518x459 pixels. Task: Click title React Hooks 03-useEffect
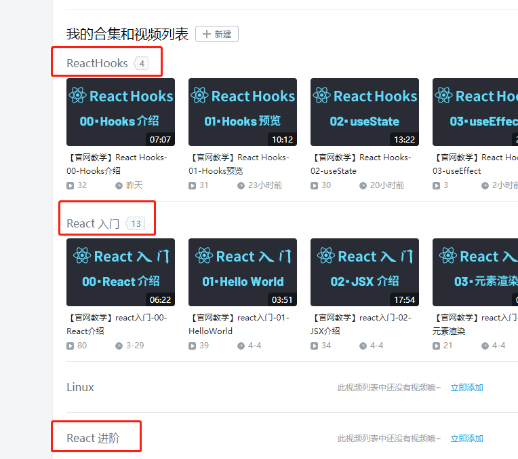[x=475, y=164]
